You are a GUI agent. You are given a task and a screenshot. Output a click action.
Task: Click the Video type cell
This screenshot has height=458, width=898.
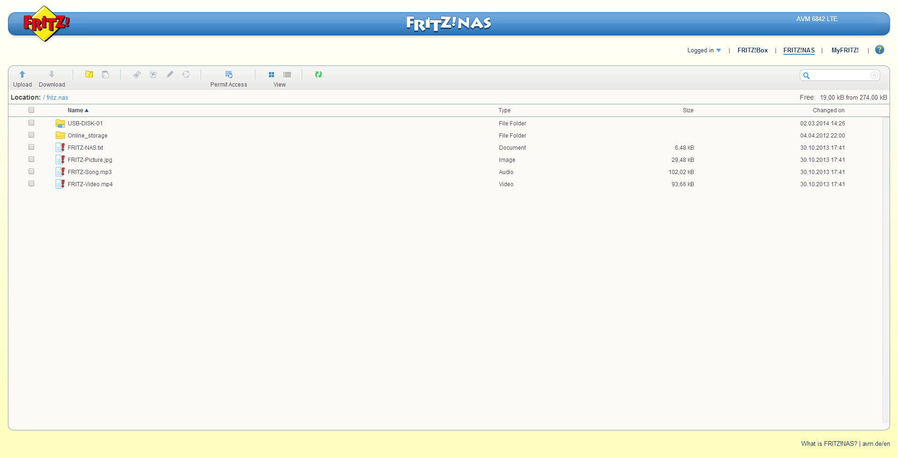click(506, 184)
